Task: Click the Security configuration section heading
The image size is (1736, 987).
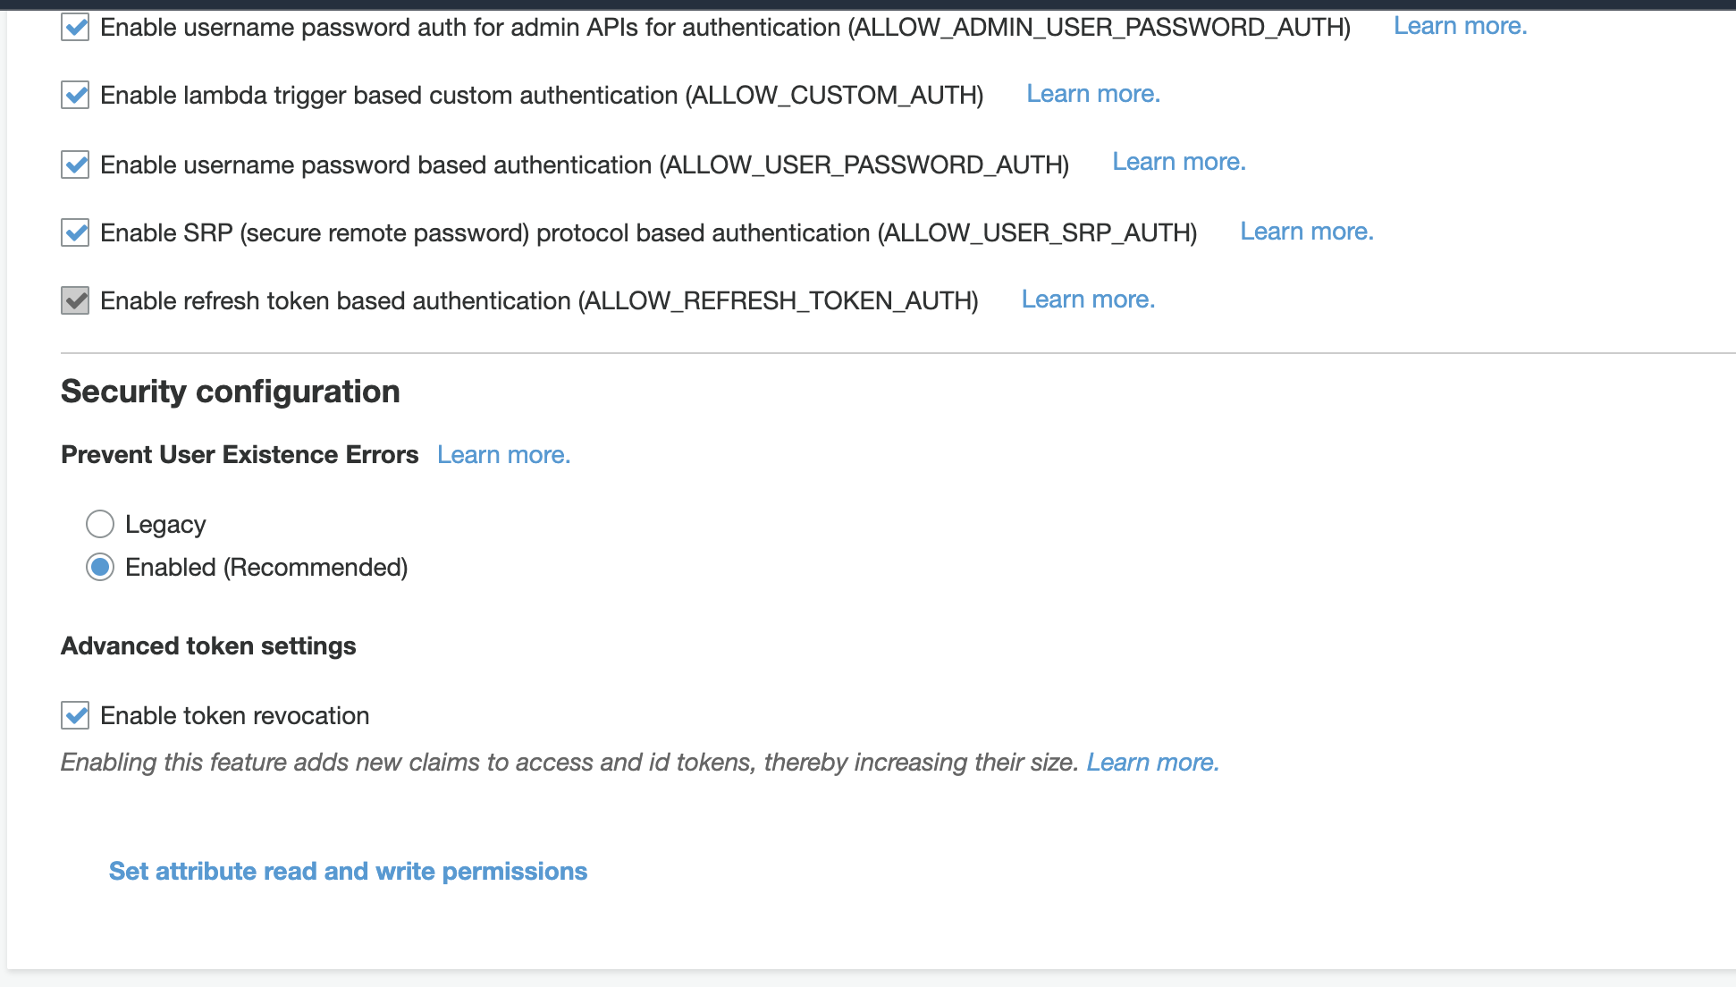Action: [x=230, y=391]
